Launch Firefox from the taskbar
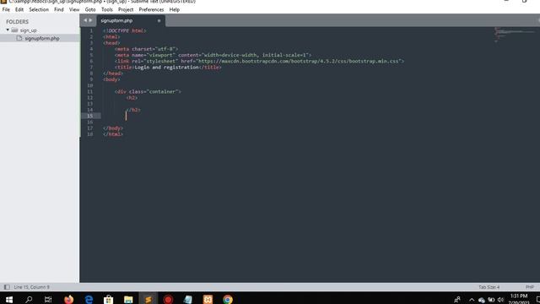540x304 pixels. (x=69, y=299)
